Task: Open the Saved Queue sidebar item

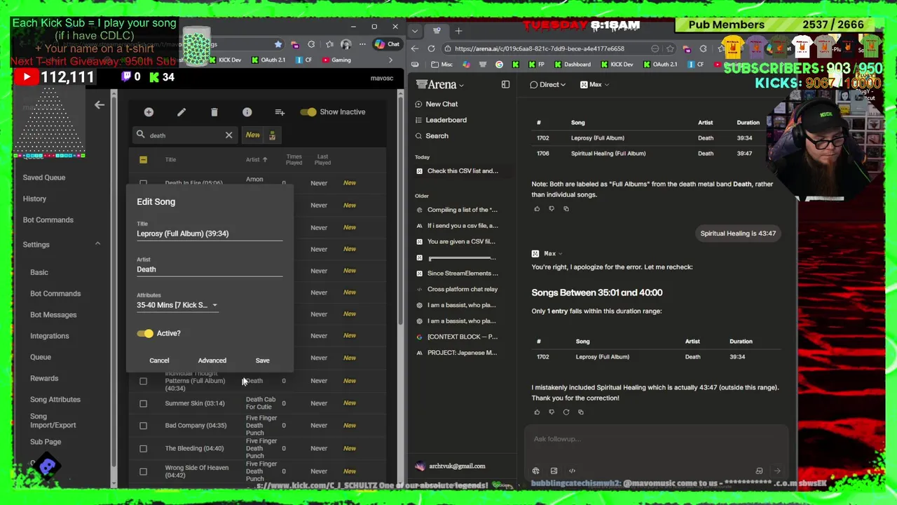Action: point(44,177)
